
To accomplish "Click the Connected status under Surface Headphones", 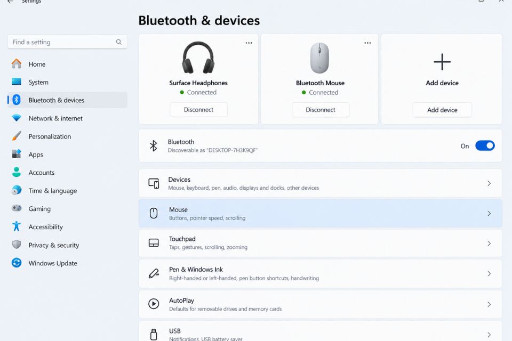I will point(198,92).
